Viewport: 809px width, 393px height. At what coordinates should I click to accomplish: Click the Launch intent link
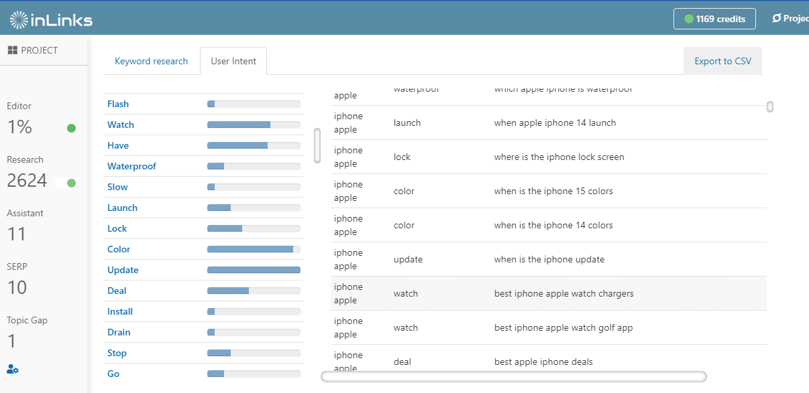122,208
